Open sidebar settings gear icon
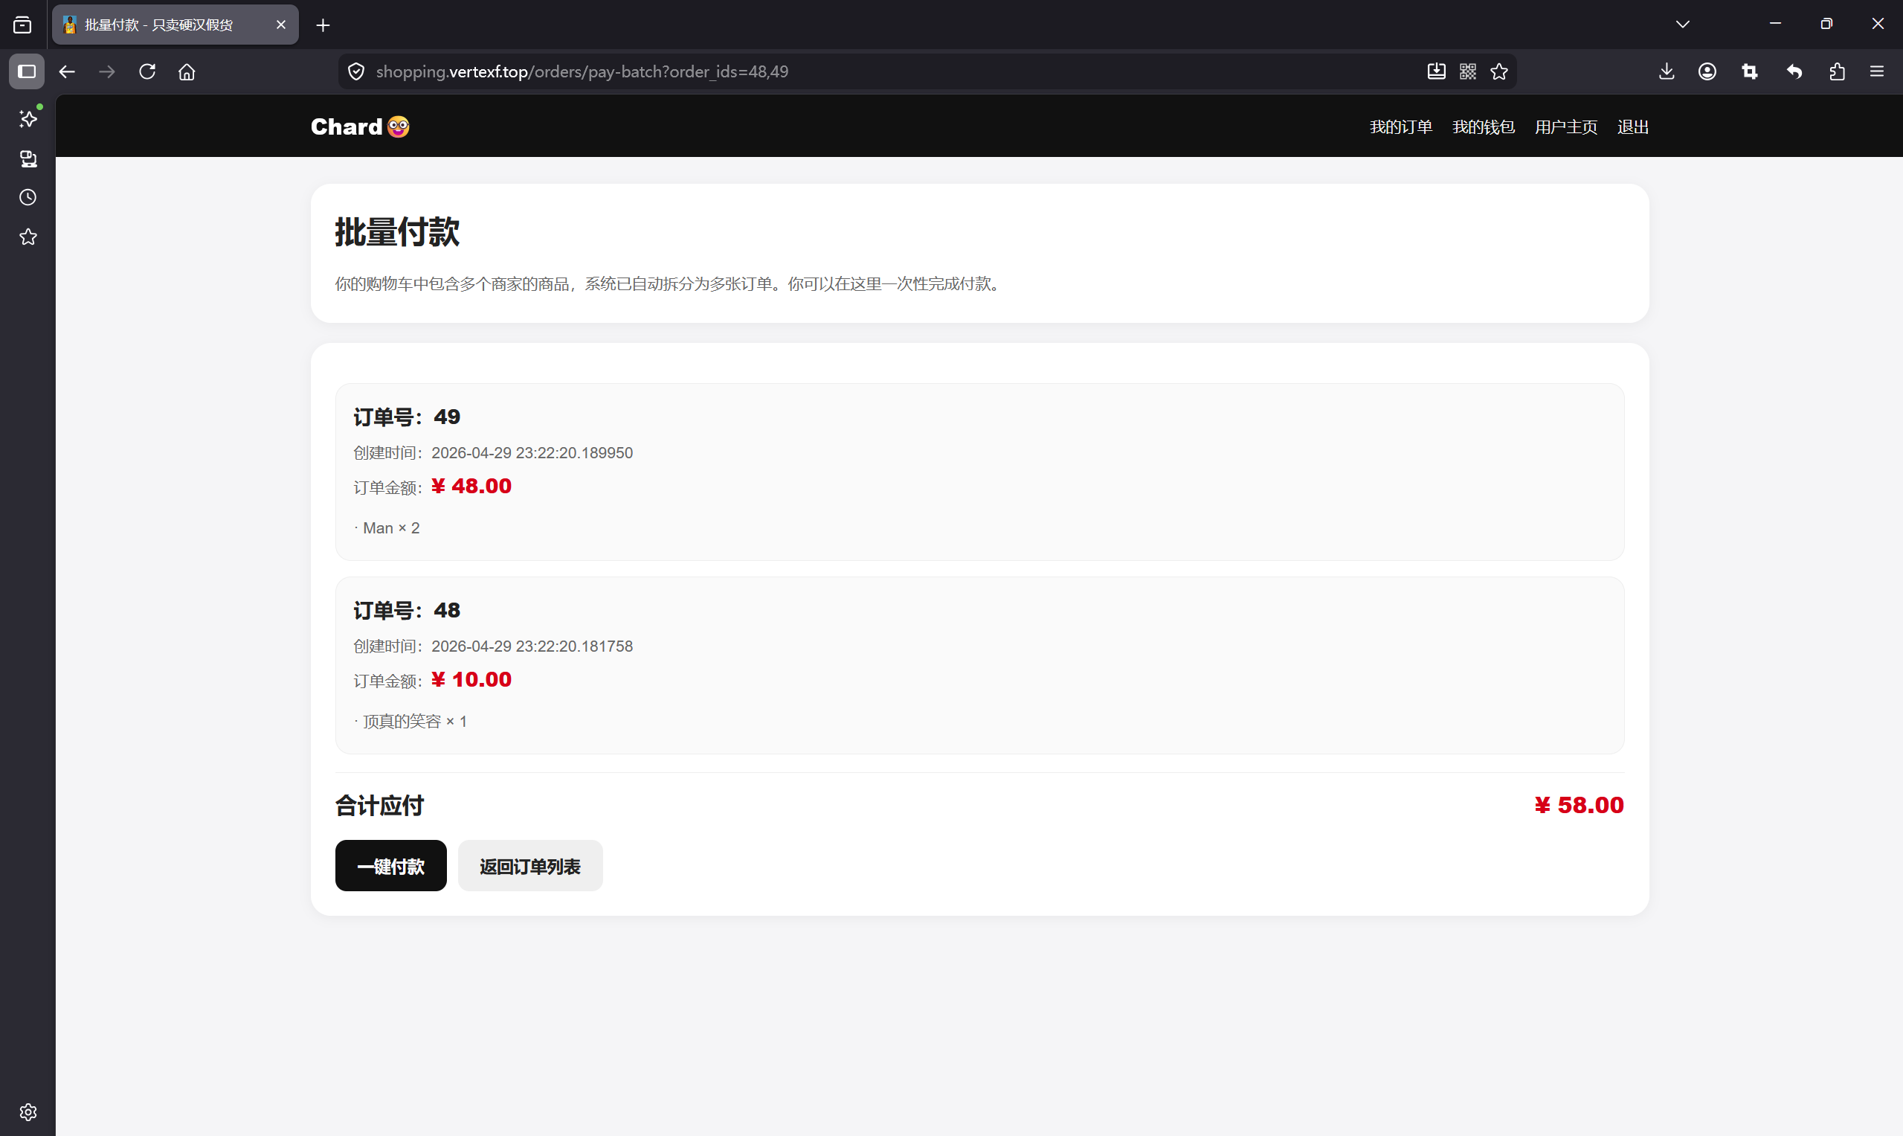The image size is (1903, 1136). point(28,1111)
